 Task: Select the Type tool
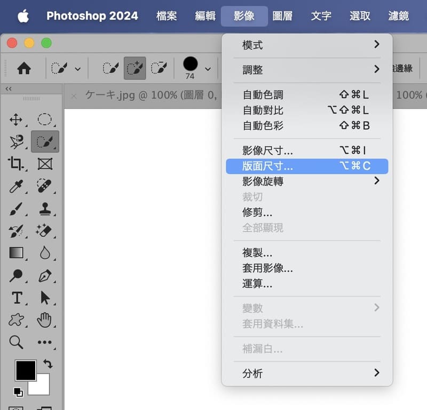[17, 298]
